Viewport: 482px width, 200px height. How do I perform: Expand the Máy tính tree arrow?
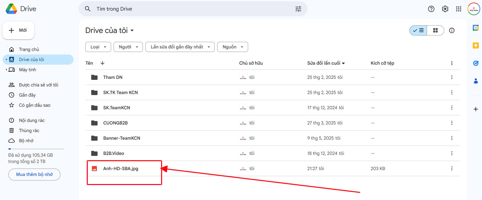click(x=6, y=69)
